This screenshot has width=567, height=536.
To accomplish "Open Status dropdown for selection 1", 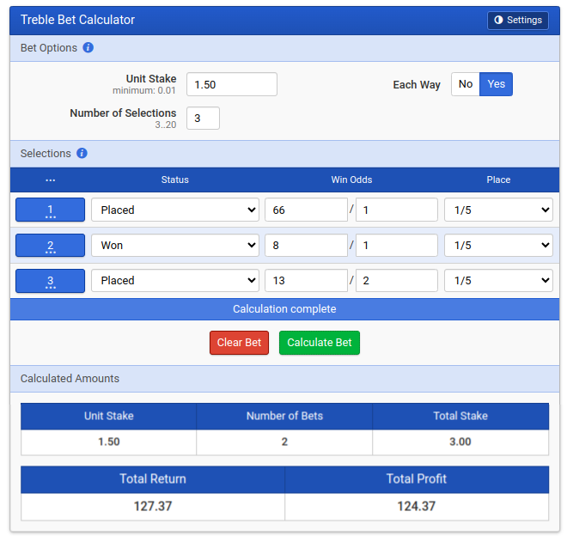I will tap(175, 210).
